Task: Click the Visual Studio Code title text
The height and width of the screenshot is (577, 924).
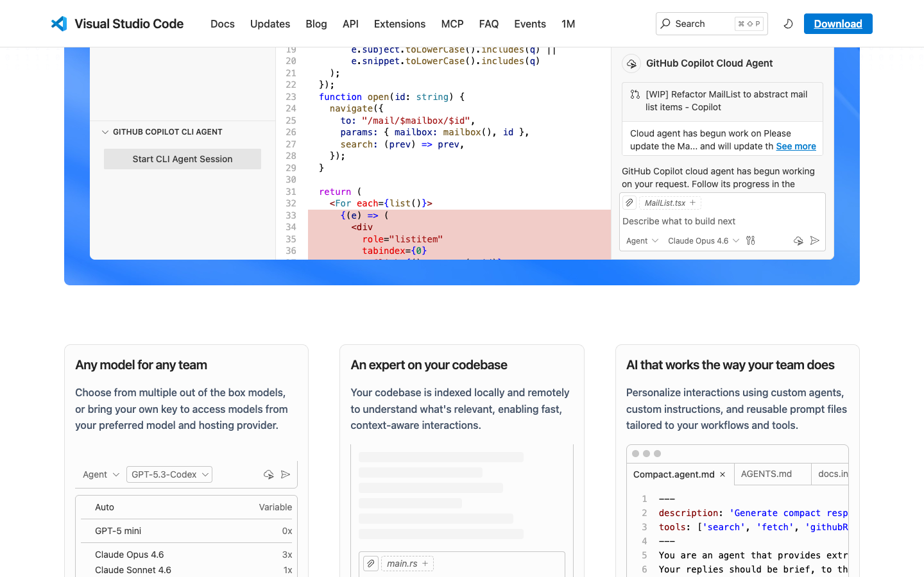Action: click(129, 24)
